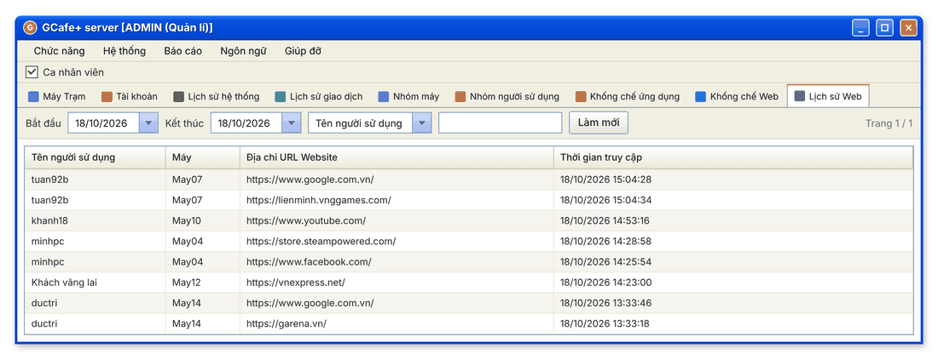Click the icon on Khống chế ứng dụng tab
The height and width of the screenshot is (359, 938).
(580, 97)
